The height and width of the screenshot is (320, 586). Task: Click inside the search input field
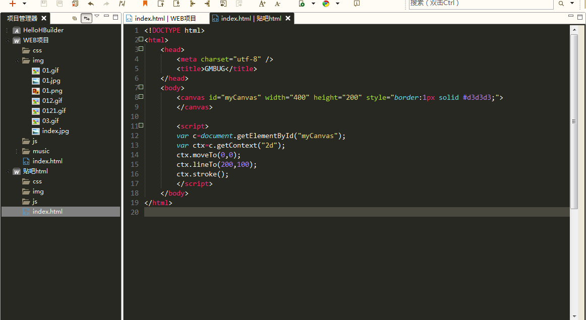[481, 4]
